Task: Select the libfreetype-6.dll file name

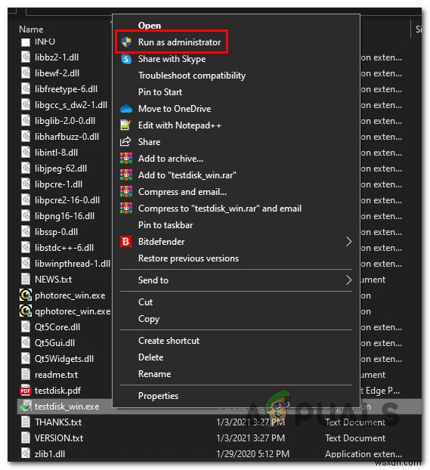Action: coord(66,89)
